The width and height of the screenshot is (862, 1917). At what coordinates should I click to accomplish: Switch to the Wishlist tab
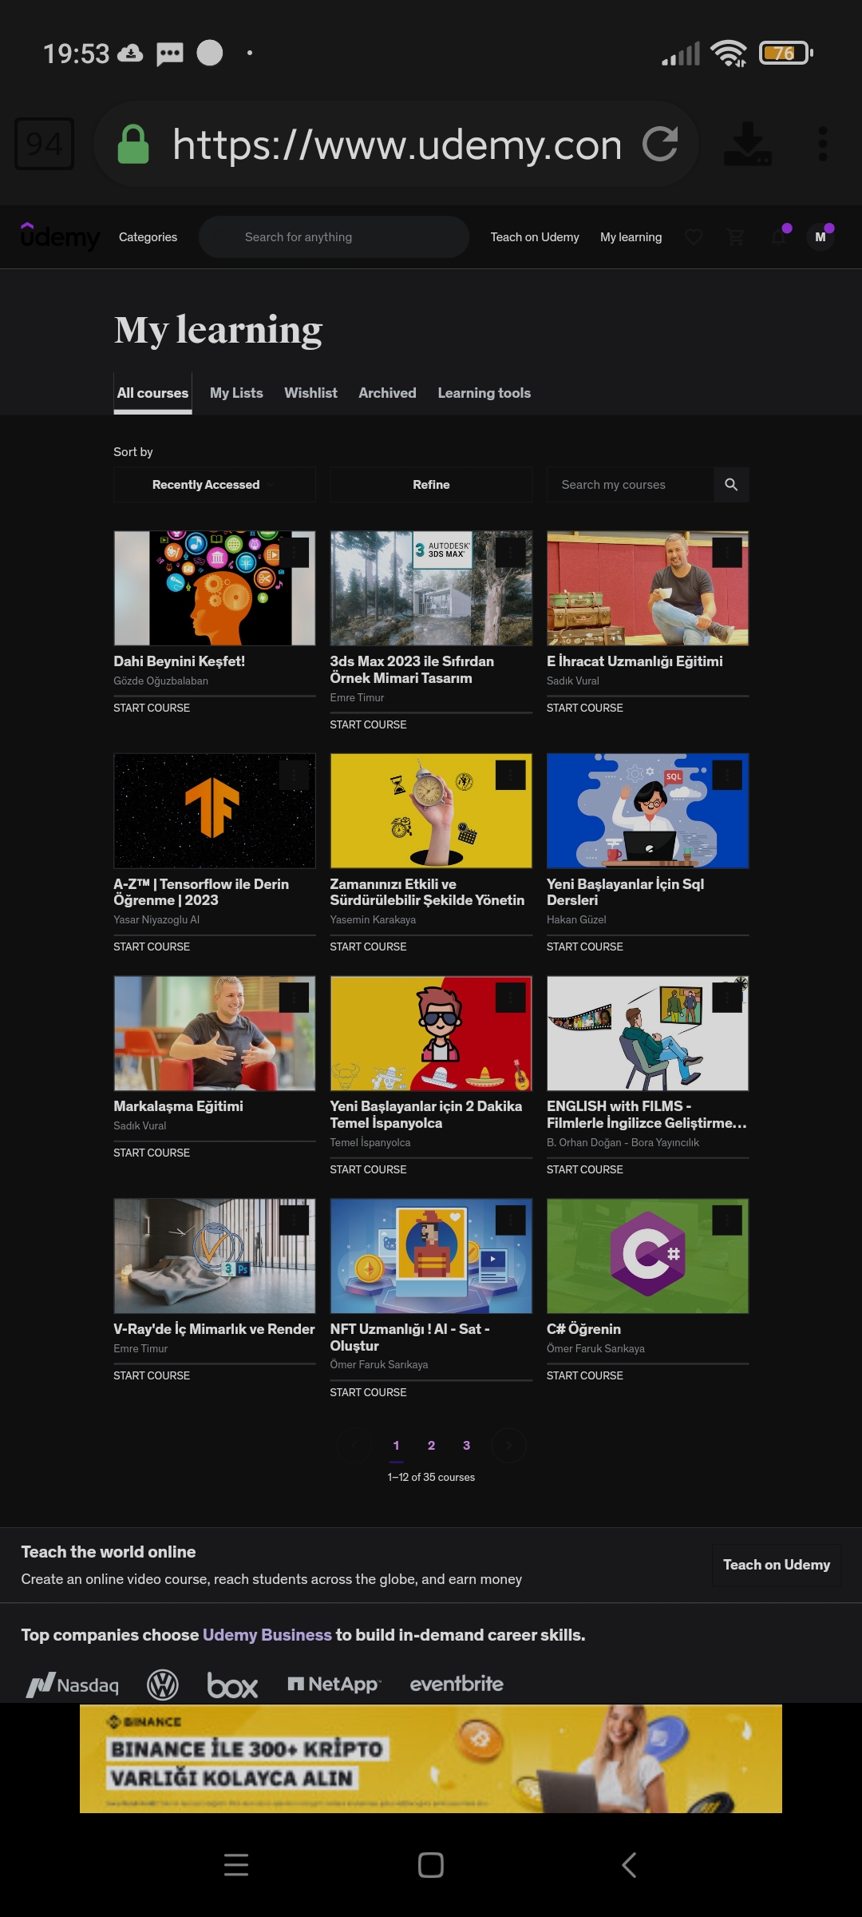pos(310,393)
